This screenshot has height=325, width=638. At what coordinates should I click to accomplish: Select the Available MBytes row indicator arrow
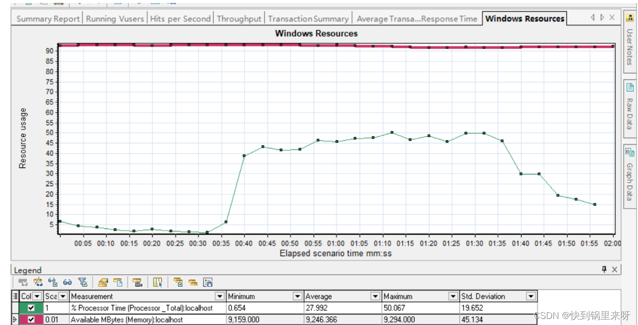(15, 319)
